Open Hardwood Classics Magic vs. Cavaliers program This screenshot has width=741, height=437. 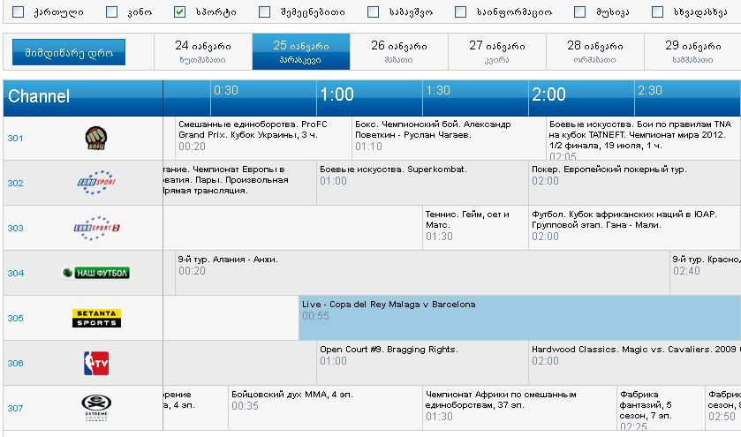point(634,363)
